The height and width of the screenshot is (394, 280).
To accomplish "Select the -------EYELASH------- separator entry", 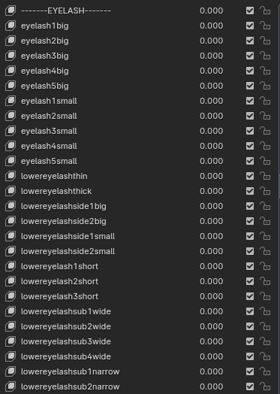I will [66, 11].
